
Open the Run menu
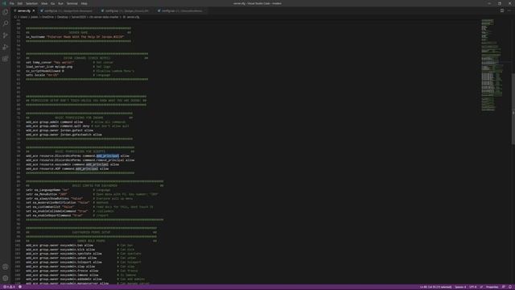click(60, 3)
